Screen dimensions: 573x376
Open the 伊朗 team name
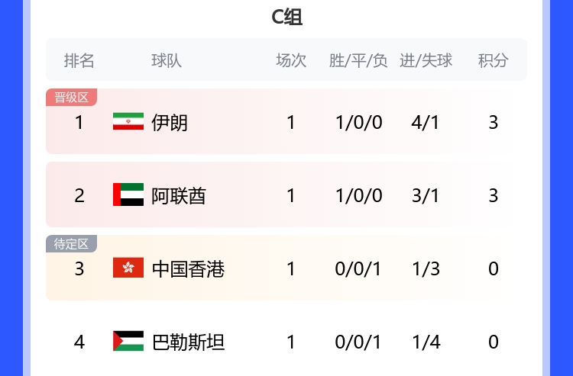coord(170,122)
